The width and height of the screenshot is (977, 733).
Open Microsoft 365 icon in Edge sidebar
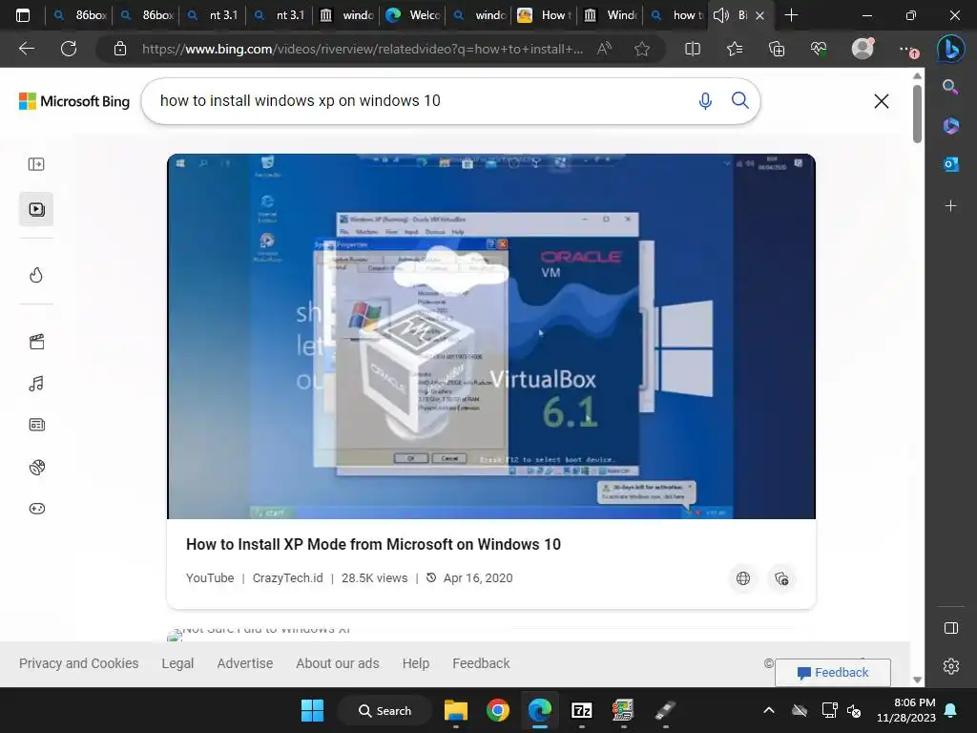pyautogui.click(x=950, y=125)
